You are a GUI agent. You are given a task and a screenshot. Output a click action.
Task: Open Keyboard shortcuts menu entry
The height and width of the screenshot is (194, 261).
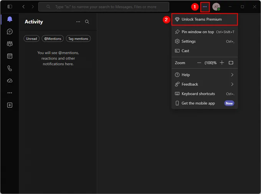click(x=205, y=94)
